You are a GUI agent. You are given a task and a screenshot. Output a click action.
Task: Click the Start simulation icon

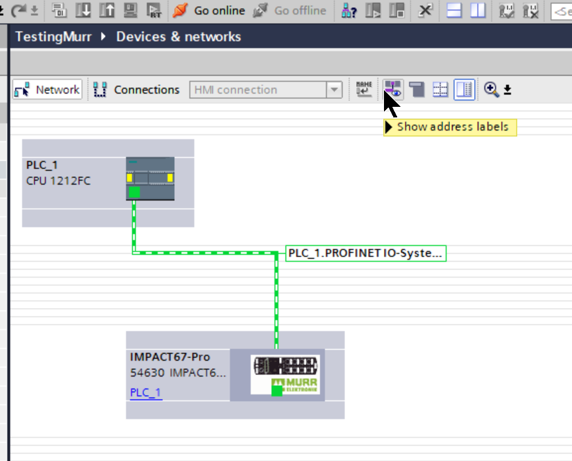click(131, 11)
